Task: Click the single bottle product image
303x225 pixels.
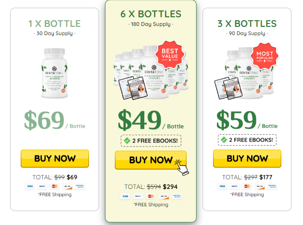Action: pyautogui.click(x=54, y=73)
